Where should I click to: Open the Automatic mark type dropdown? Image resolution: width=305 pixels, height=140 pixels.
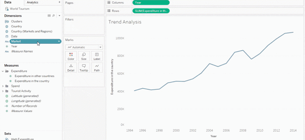tap(84, 47)
